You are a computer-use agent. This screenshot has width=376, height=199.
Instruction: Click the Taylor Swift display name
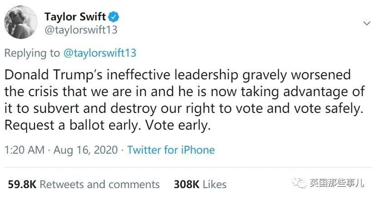point(75,18)
